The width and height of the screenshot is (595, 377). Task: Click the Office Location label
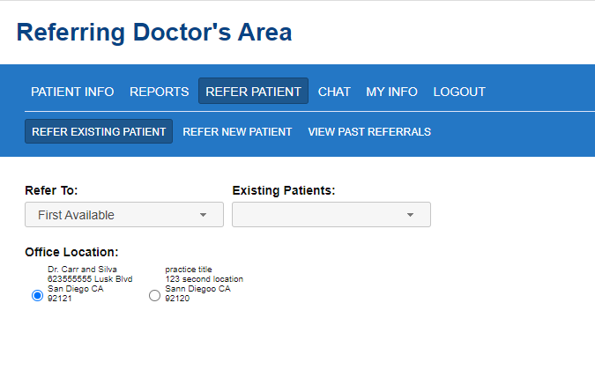tap(71, 253)
